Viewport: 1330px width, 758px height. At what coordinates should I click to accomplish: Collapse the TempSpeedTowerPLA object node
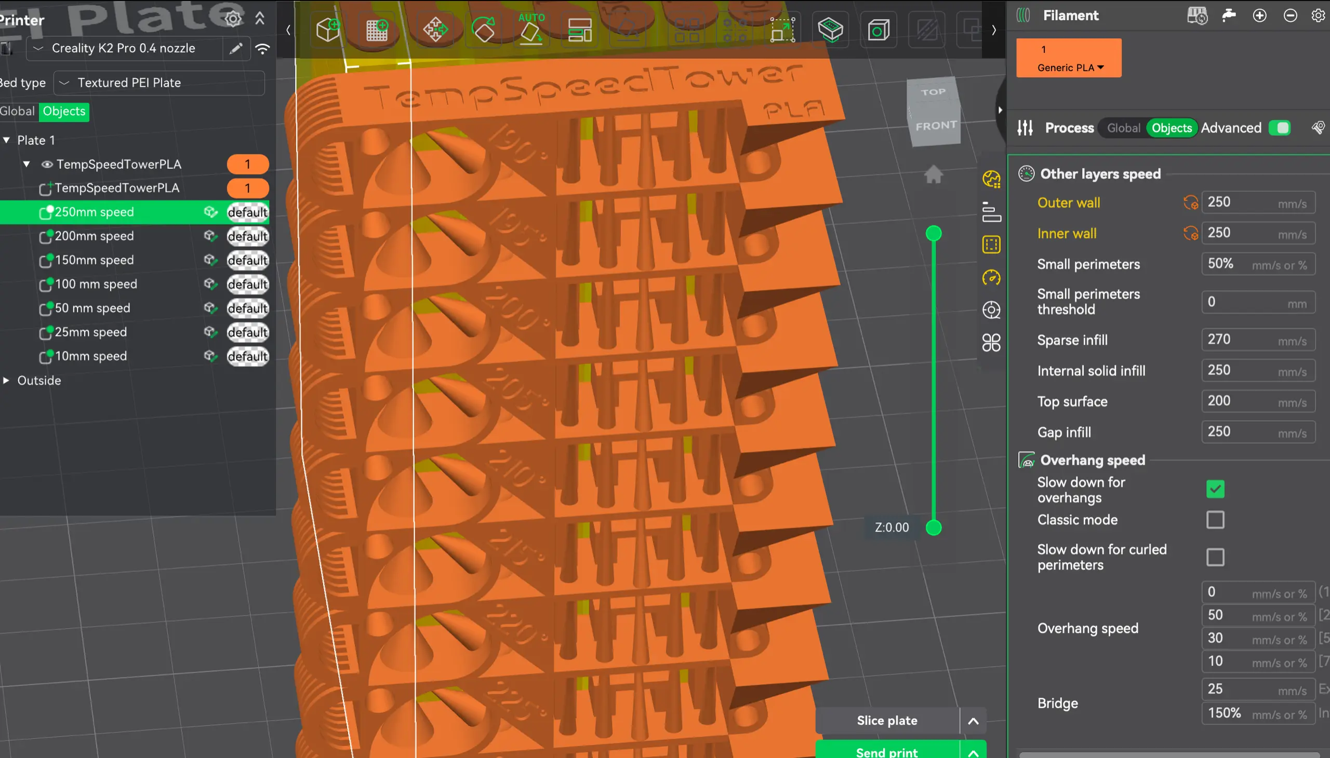26,164
